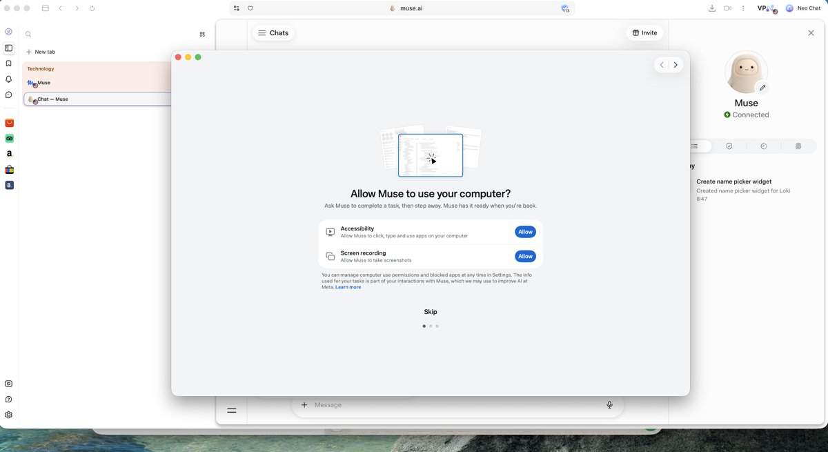
Task: Skip the computer use permission dialog
Action: click(x=431, y=312)
